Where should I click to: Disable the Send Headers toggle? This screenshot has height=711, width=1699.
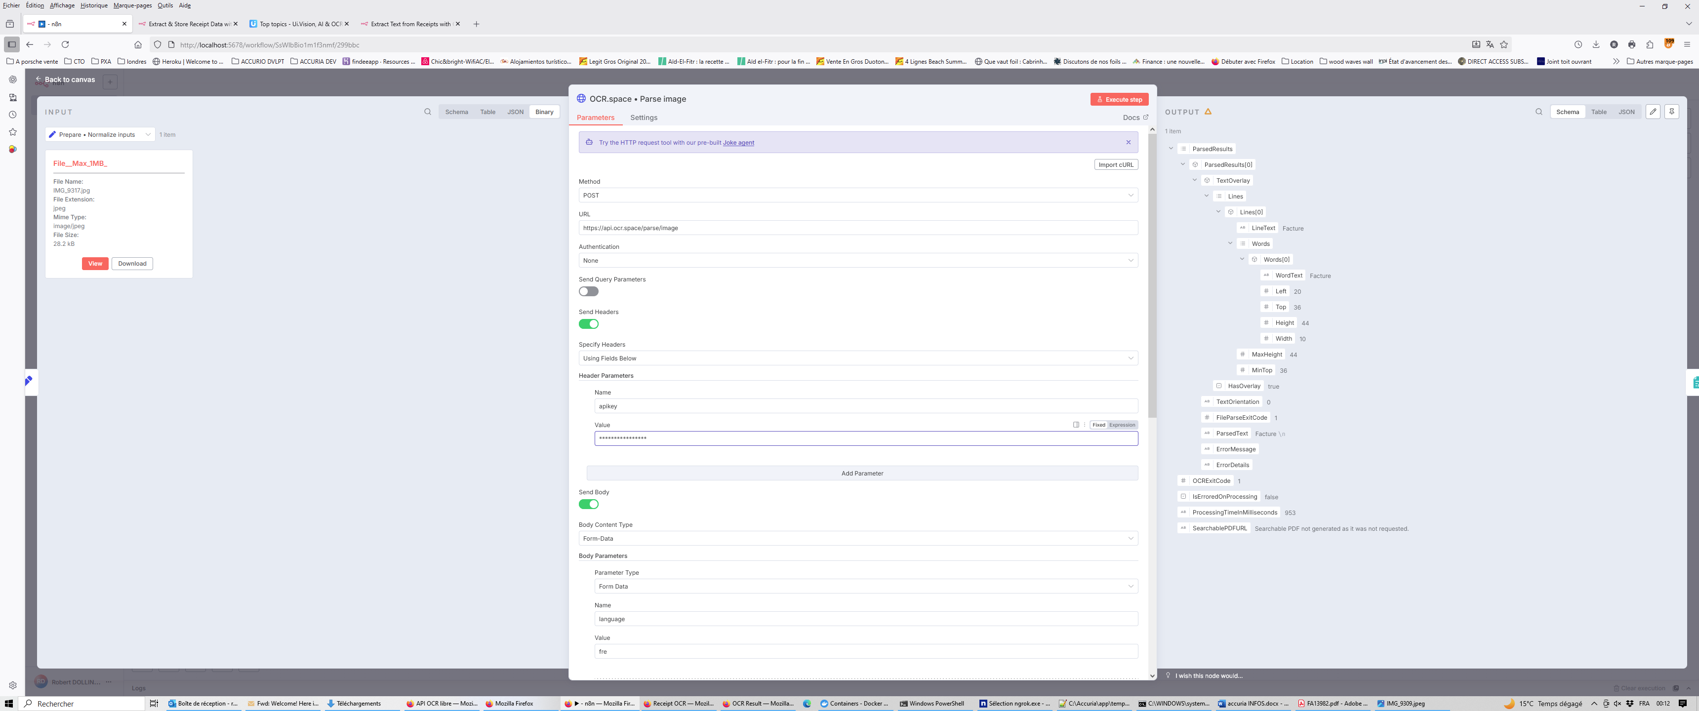[x=588, y=324]
